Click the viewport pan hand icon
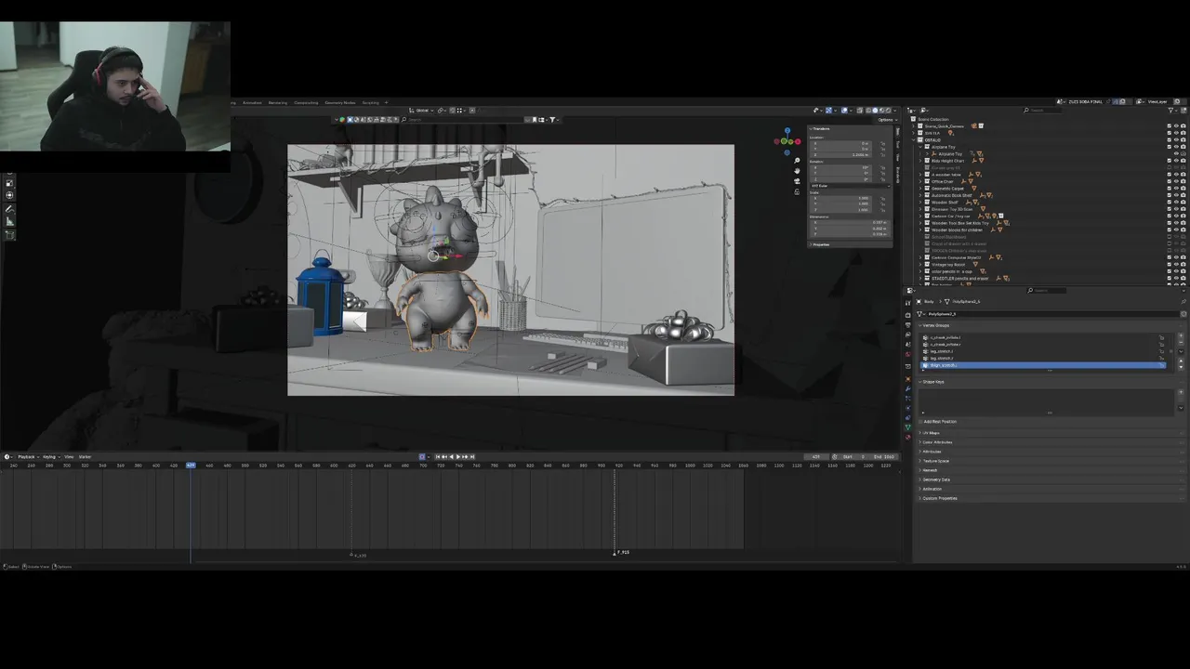The height and width of the screenshot is (669, 1190). point(797,171)
